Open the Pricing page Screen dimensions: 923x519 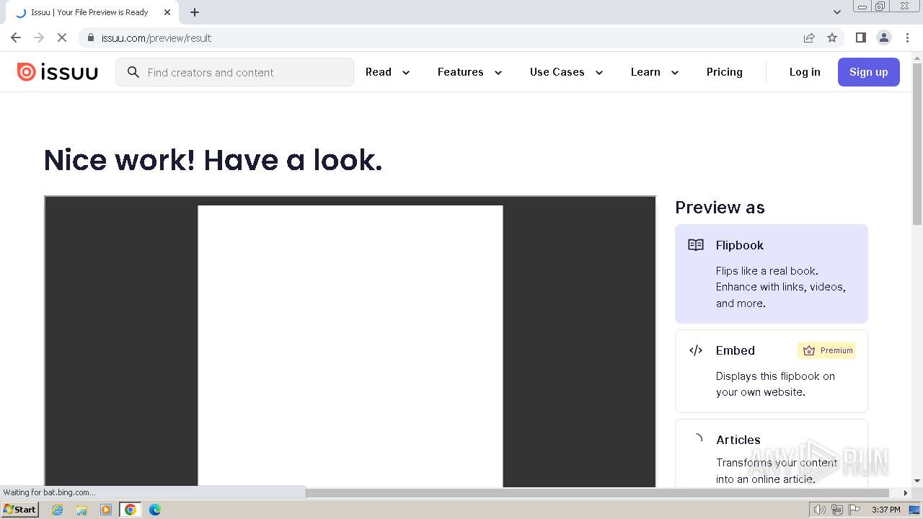click(x=725, y=72)
